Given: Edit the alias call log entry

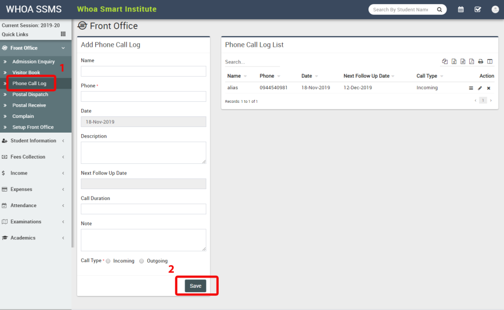Looking at the screenshot, I should tap(479, 88).
